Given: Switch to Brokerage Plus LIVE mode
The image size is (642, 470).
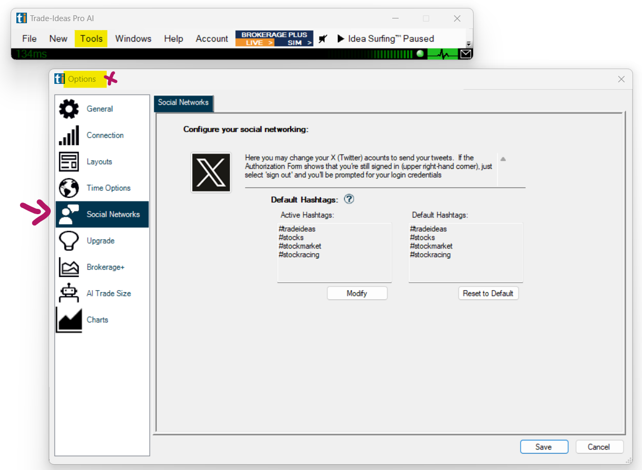Looking at the screenshot, I should click(x=254, y=43).
